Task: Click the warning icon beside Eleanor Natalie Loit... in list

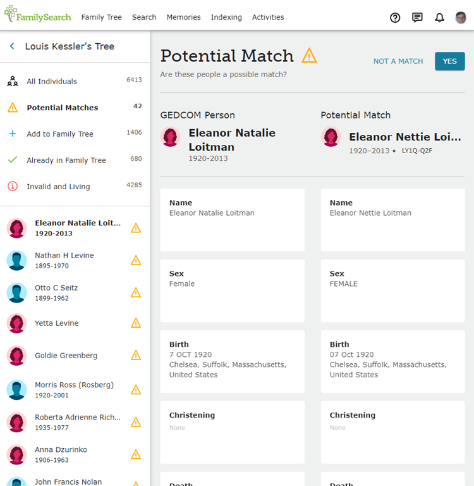Action: 136,228
